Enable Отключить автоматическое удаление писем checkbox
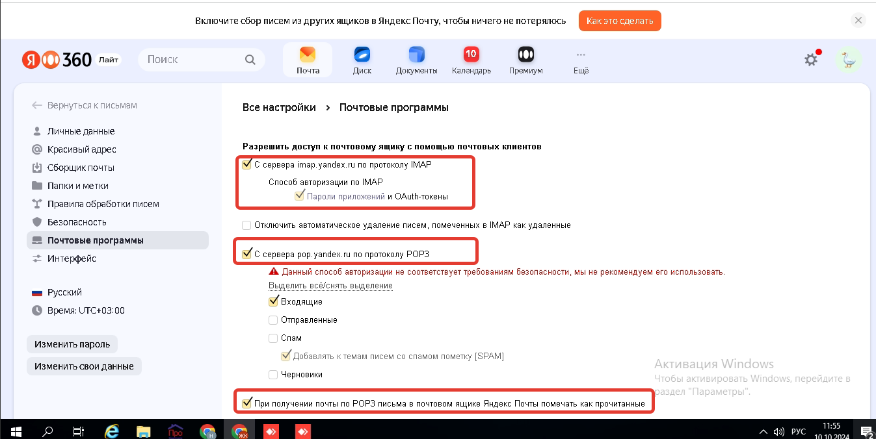 pos(246,225)
